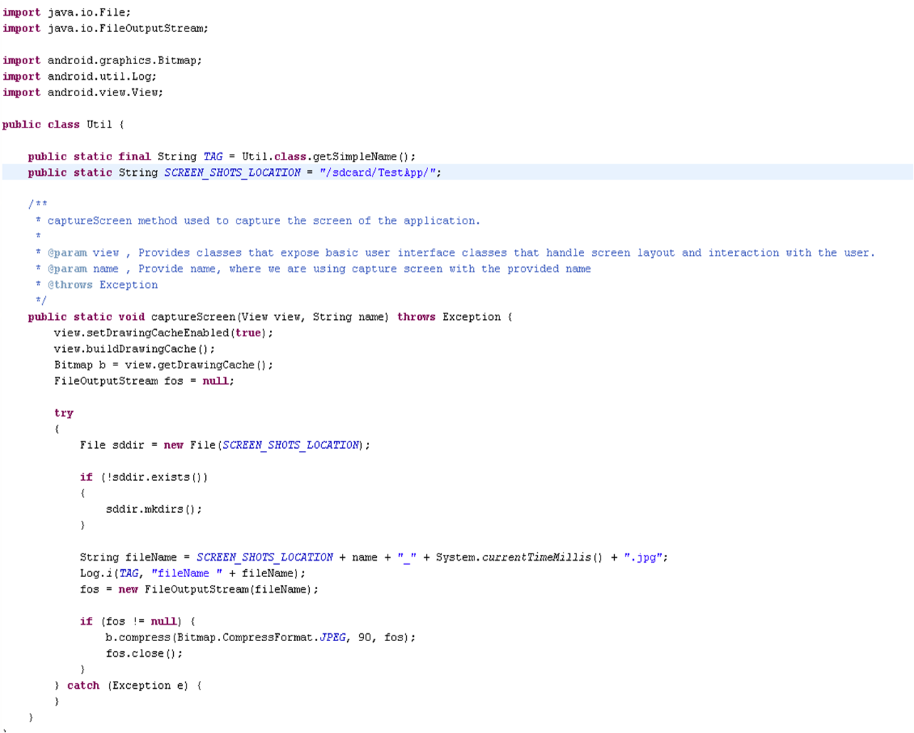Click 'System.currentTimeMillis()' call
This screenshot has width=914, height=733.
coord(519,557)
